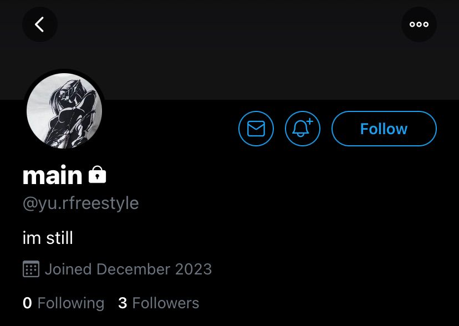Click the plus sign on the bell
The width and height of the screenshot is (459, 326).
(x=309, y=121)
